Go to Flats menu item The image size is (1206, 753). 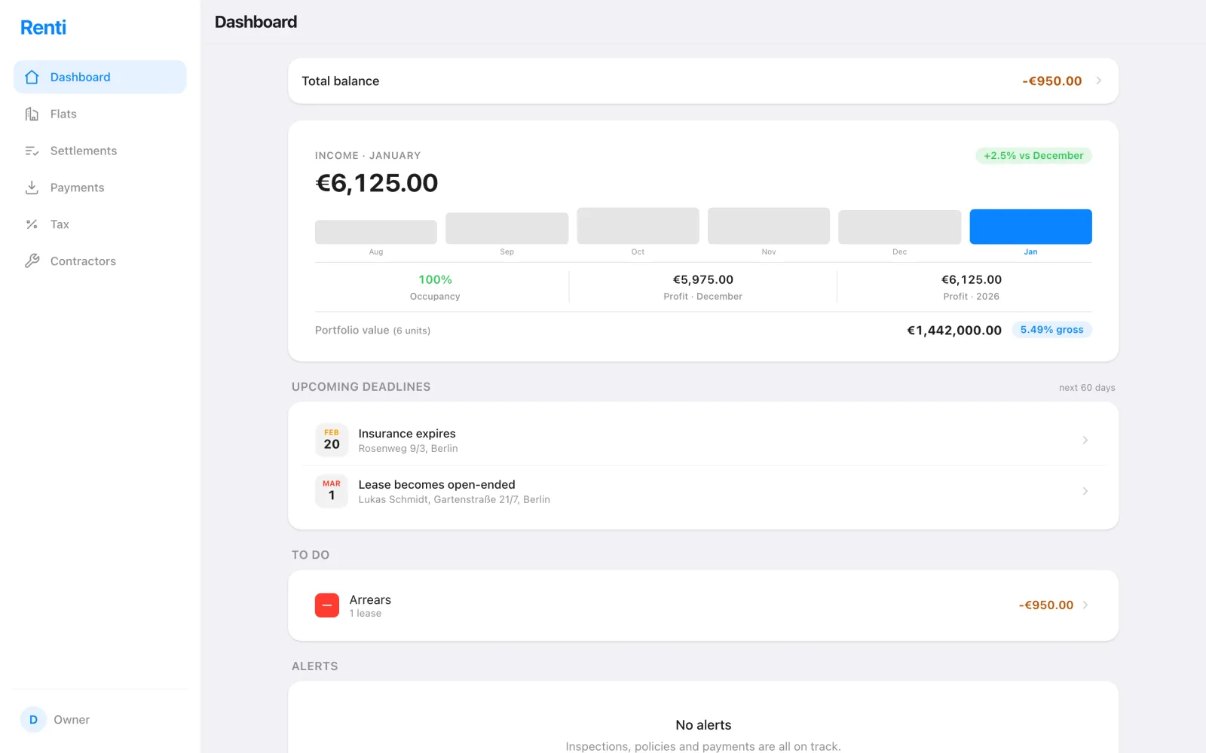(100, 114)
